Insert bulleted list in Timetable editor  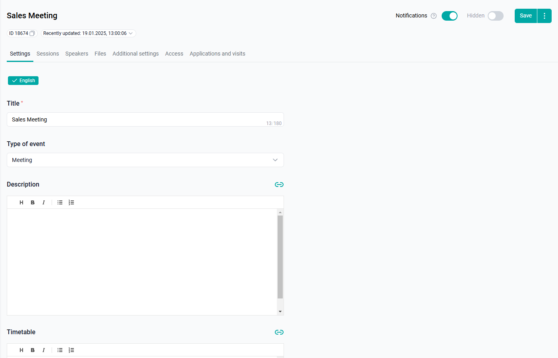60,350
